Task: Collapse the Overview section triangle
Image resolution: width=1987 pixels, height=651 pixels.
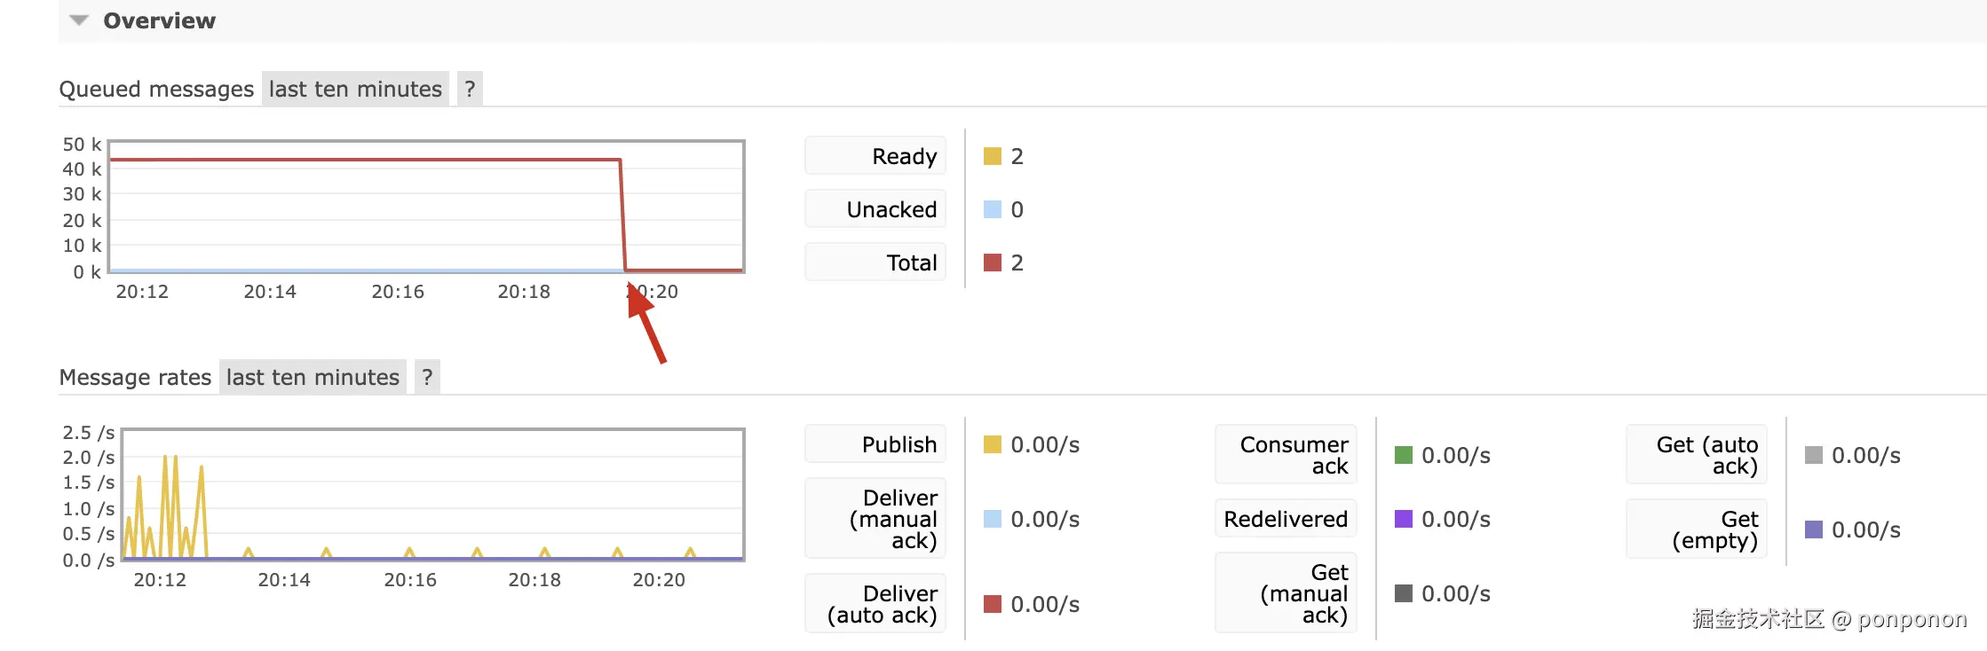Action: click(x=79, y=20)
